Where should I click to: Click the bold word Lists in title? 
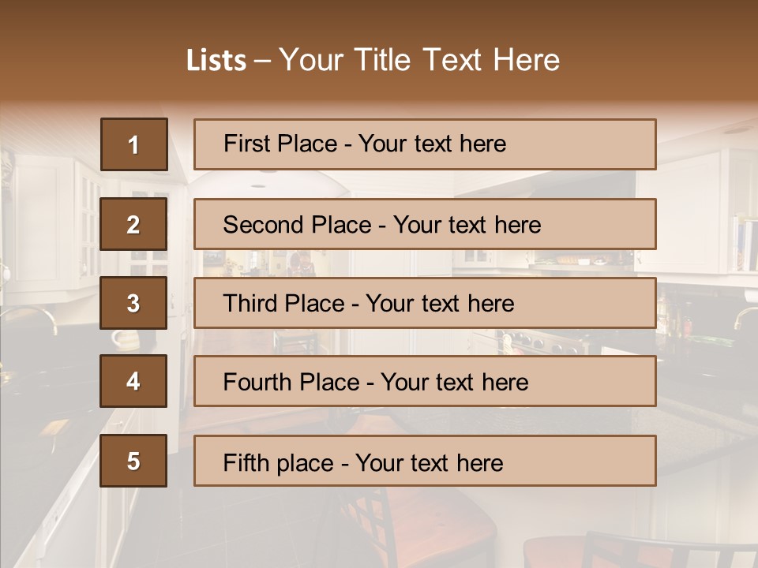point(216,61)
